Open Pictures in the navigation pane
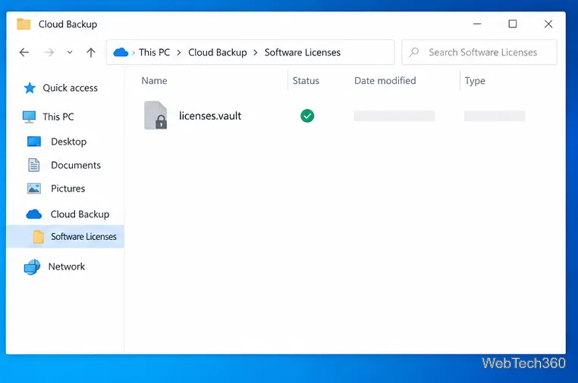The width and height of the screenshot is (578, 383). pos(68,188)
